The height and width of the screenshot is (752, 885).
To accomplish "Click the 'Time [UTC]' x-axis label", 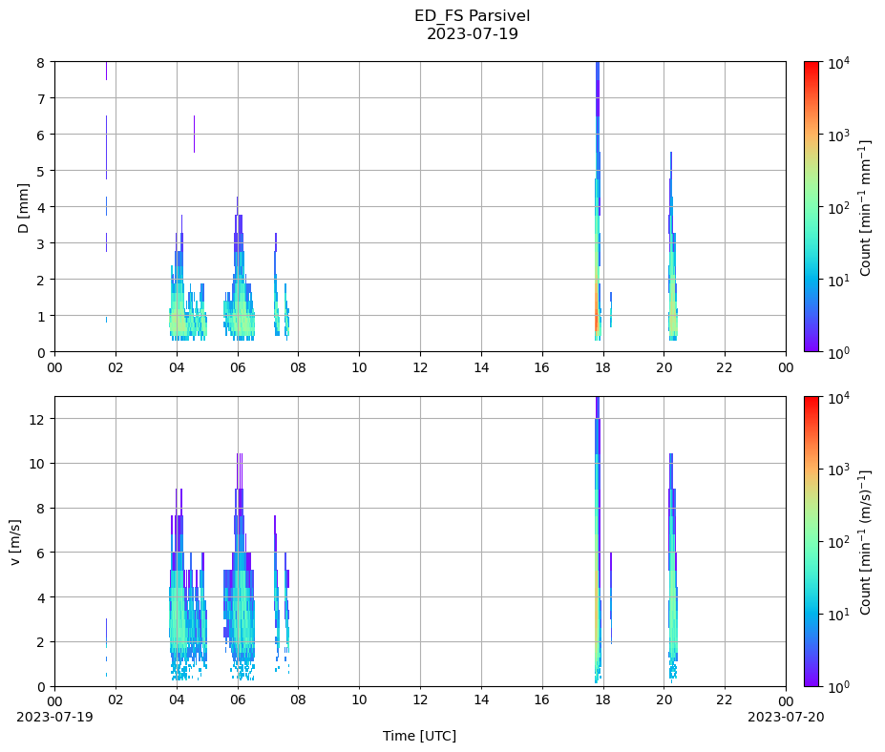I will click(419, 736).
